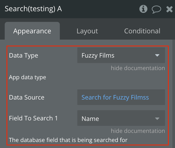Click the Data Type label

24,55
